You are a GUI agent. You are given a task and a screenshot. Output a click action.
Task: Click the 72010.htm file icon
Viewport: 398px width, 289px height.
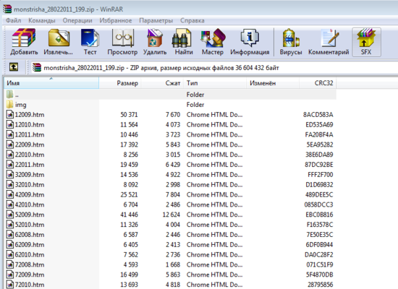coord(10,285)
